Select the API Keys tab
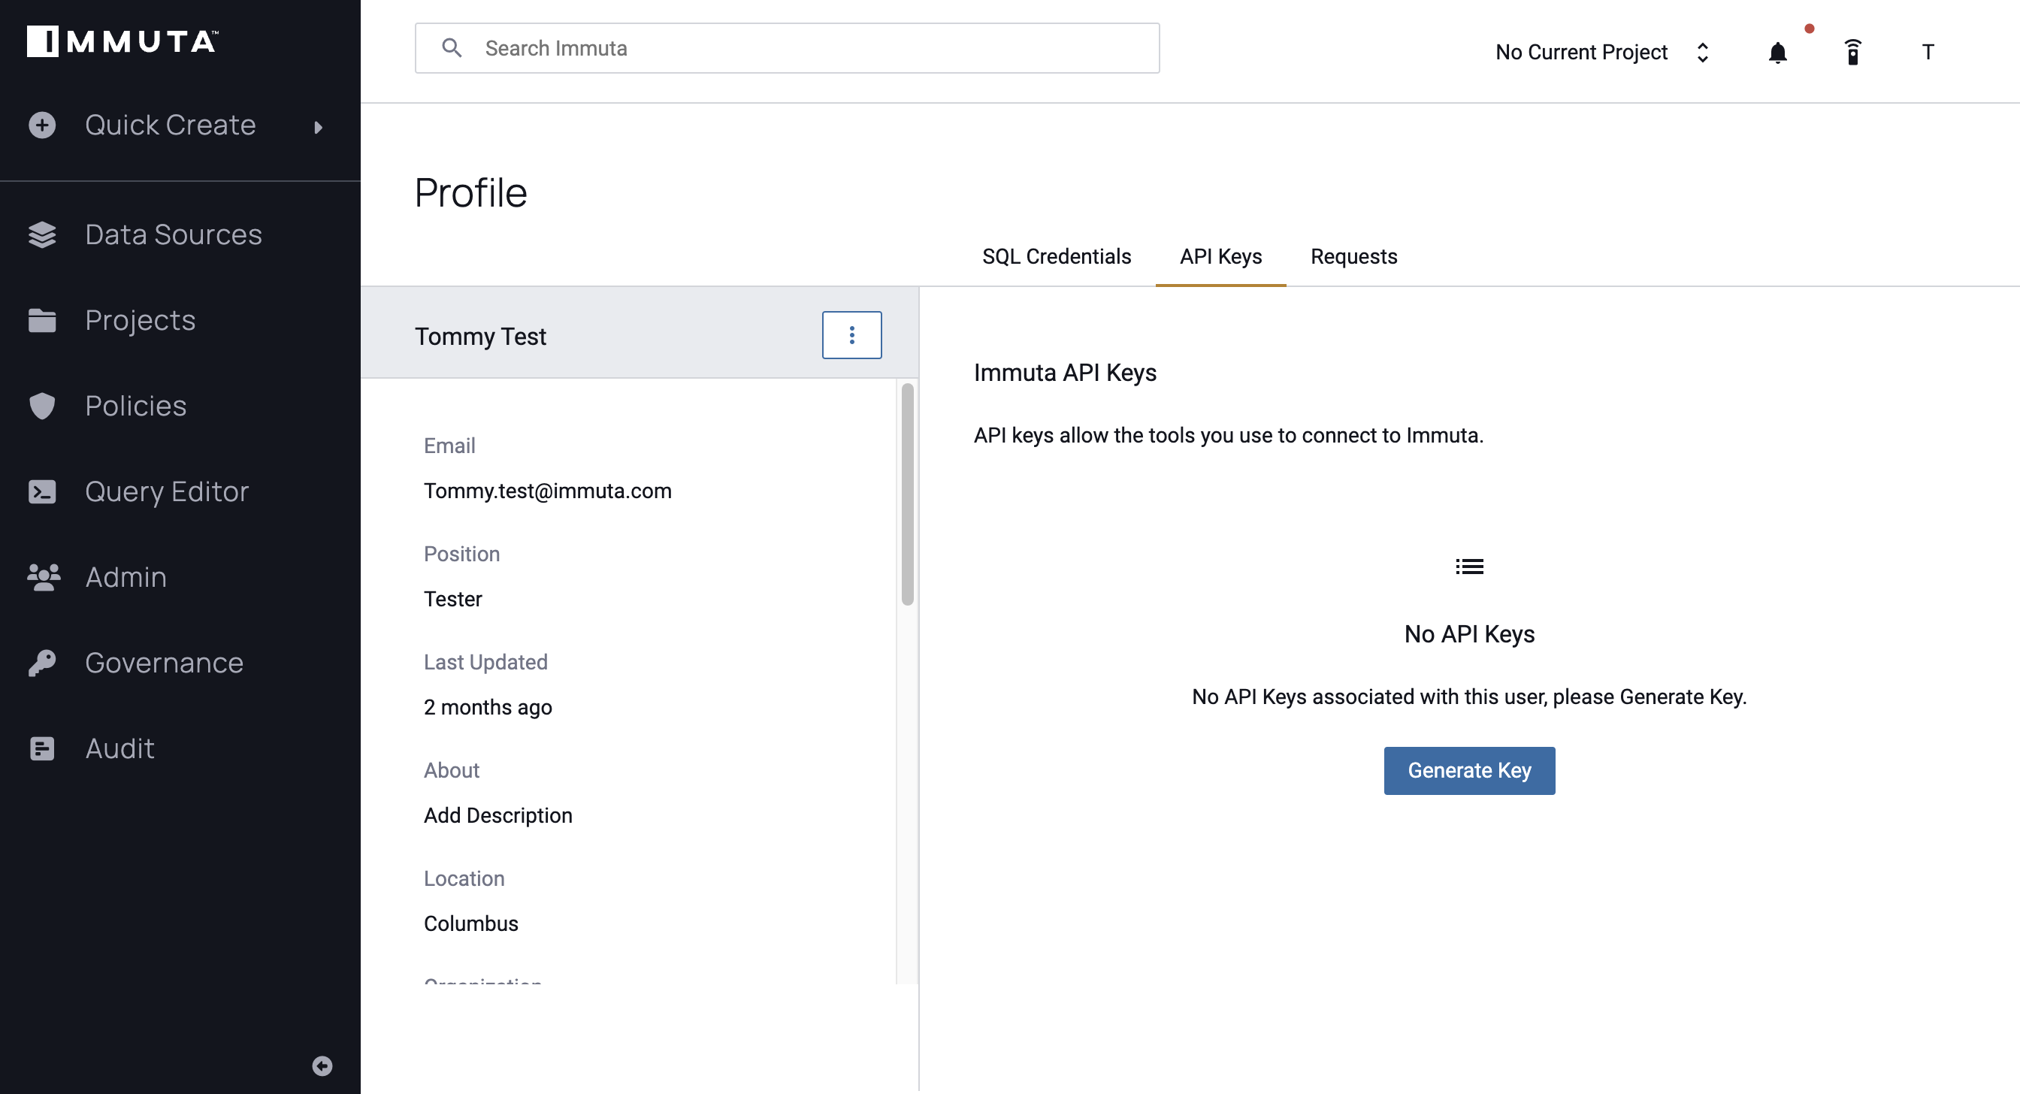Viewport: 2020px width, 1094px height. pos(1221,256)
